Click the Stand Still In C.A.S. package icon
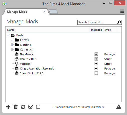The image size is (127, 115). pyautogui.click(x=17, y=73)
